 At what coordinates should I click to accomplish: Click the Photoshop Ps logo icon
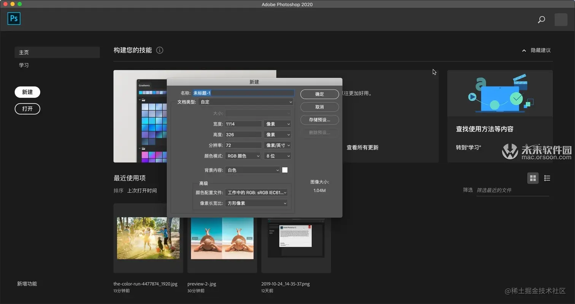click(x=14, y=18)
